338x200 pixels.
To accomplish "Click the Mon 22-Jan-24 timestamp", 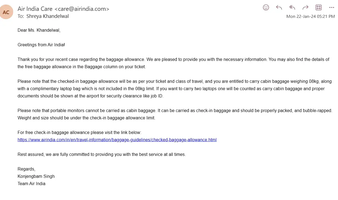I will [x=310, y=17].
